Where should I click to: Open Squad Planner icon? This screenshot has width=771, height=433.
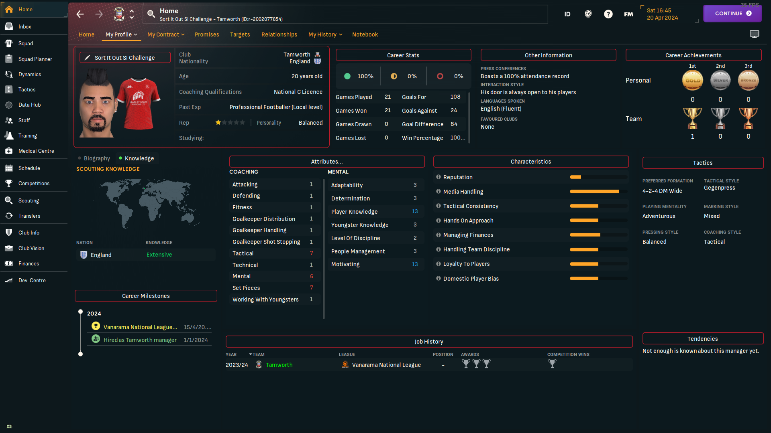pyautogui.click(x=9, y=59)
